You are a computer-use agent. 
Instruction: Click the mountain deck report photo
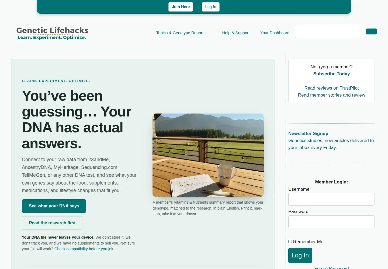click(208, 155)
